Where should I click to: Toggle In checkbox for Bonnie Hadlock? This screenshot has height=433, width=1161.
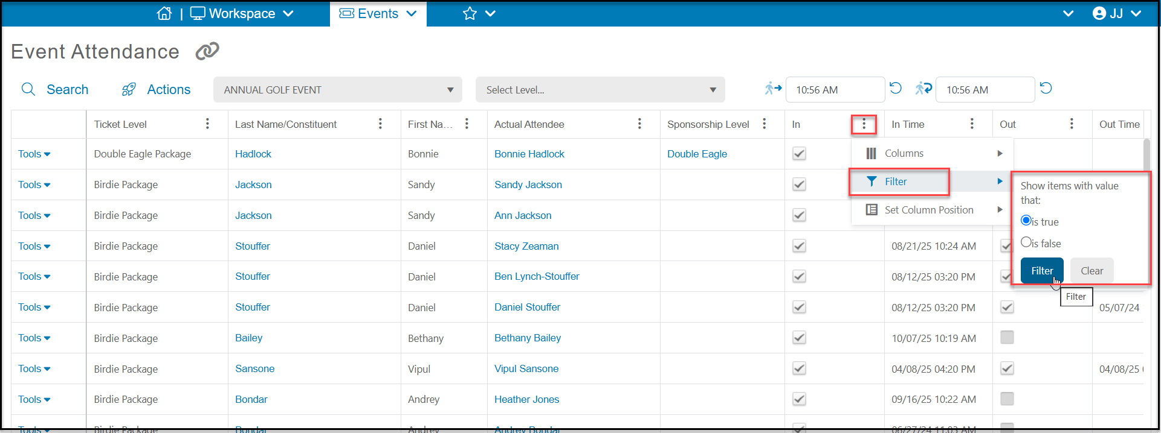799,153
